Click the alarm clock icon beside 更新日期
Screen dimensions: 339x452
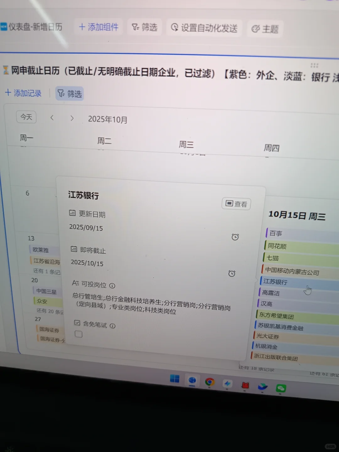tap(235, 237)
